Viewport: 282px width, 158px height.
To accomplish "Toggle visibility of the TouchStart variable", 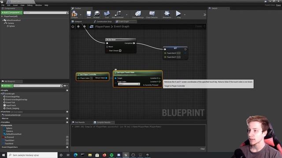I will click(x=67, y=140).
